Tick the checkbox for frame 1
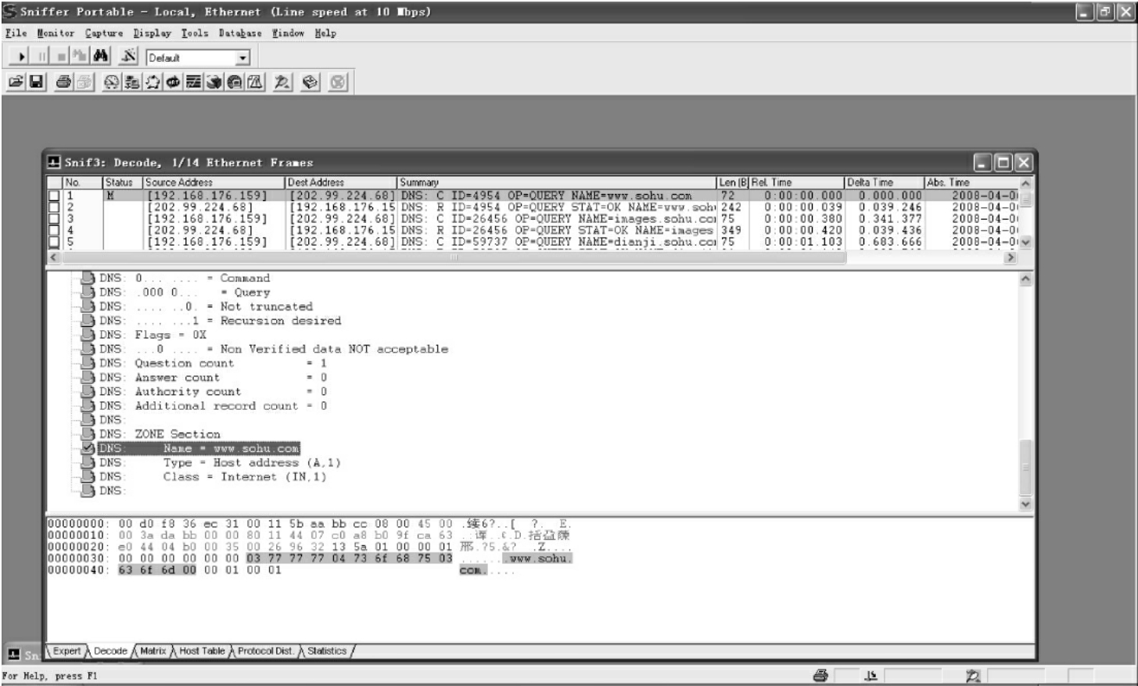Screen dimensions: 1138x686 54,196
